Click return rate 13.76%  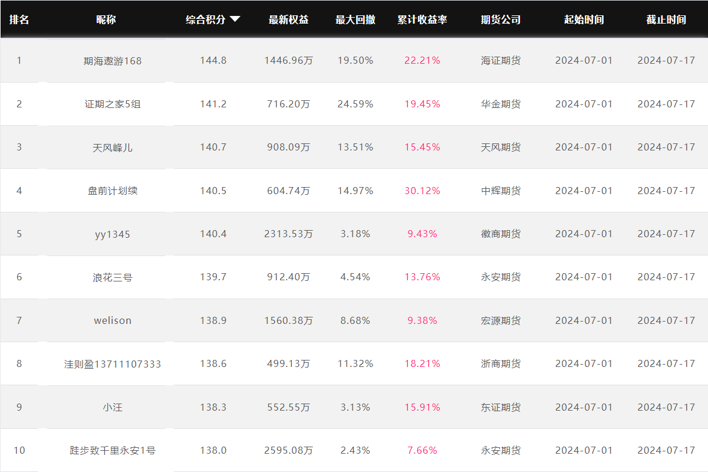click(422, 277)
